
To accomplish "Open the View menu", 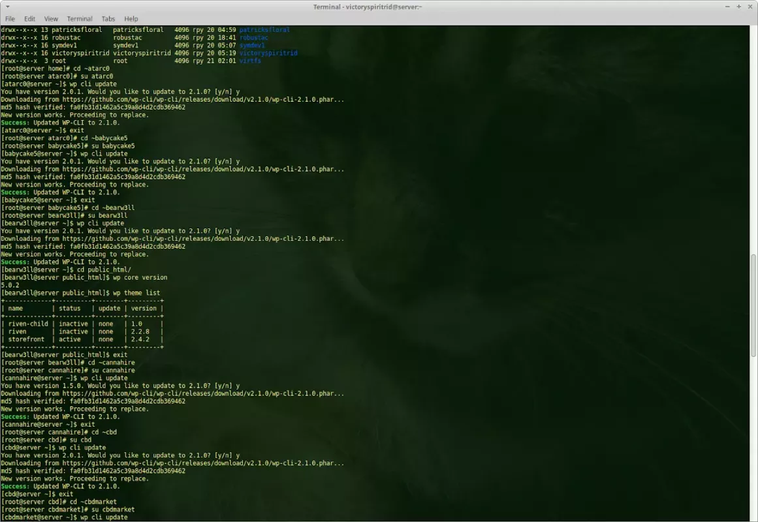I will pyautogui.click(x=51, y=19).
